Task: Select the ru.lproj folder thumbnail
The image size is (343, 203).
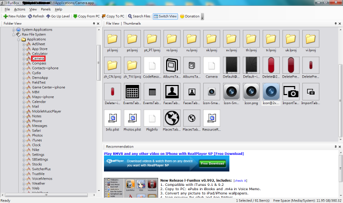Action: pyautogui.click(x=192, y=39)
